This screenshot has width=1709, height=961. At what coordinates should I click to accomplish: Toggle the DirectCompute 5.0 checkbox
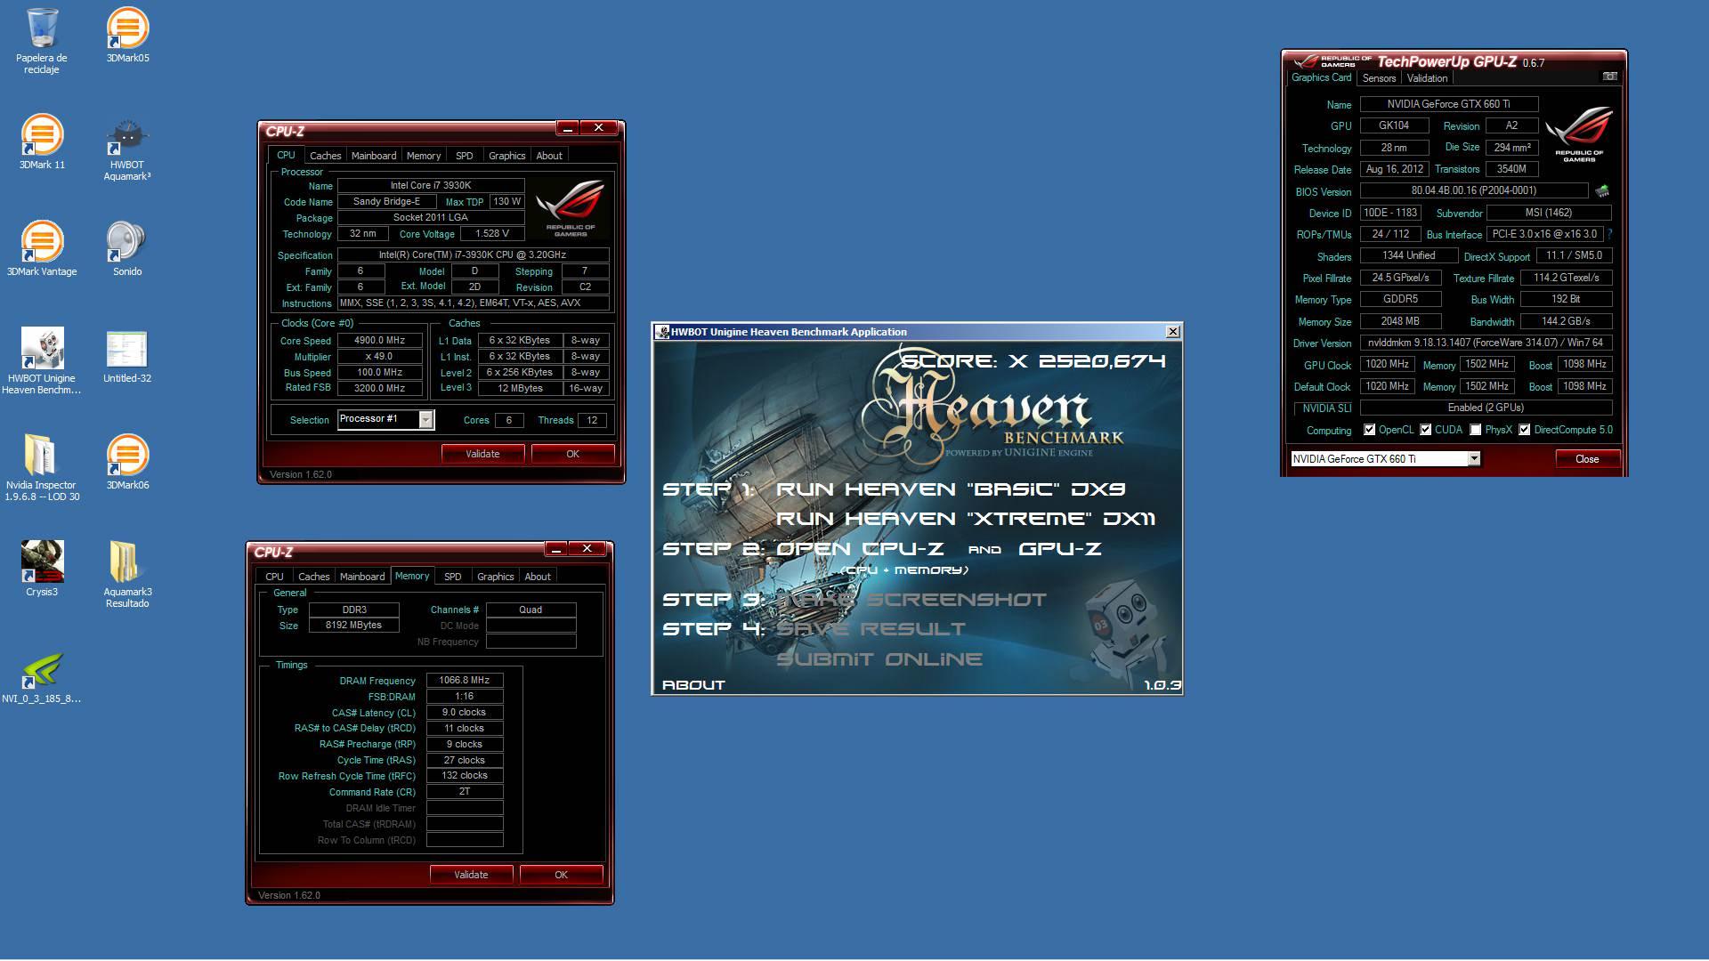pyautogui.click(x=1525, y=430)
